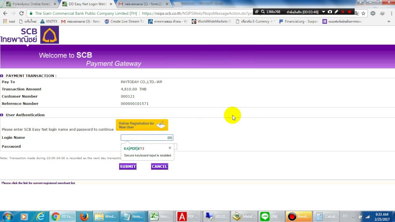Screen dimensions: 395x222
Task: Click the Bandicam window-mode icon
Action: point(256,12)
